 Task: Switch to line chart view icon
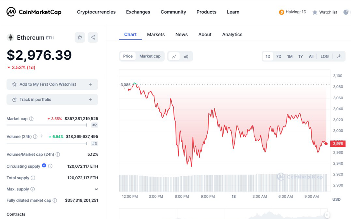[x=174, y=56]
